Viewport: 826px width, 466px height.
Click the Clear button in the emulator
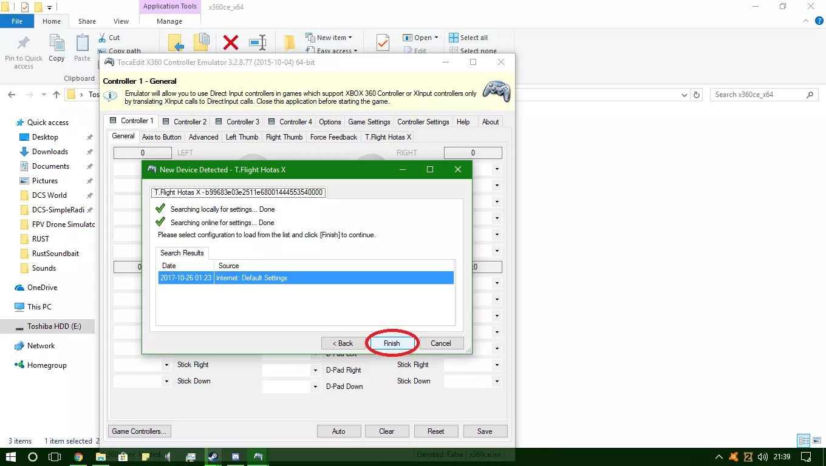click(x=387, y=431)
